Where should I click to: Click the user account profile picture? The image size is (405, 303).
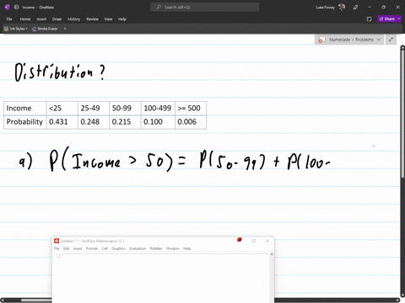[x=342, y=7]
